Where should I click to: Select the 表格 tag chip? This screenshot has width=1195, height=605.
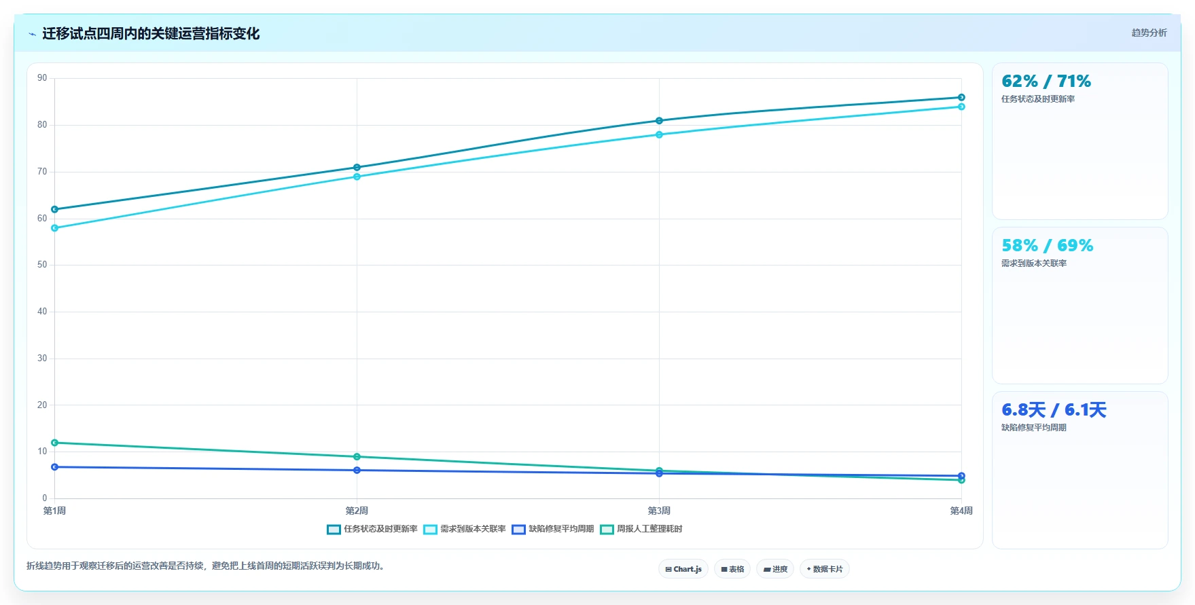coord(732,569)
